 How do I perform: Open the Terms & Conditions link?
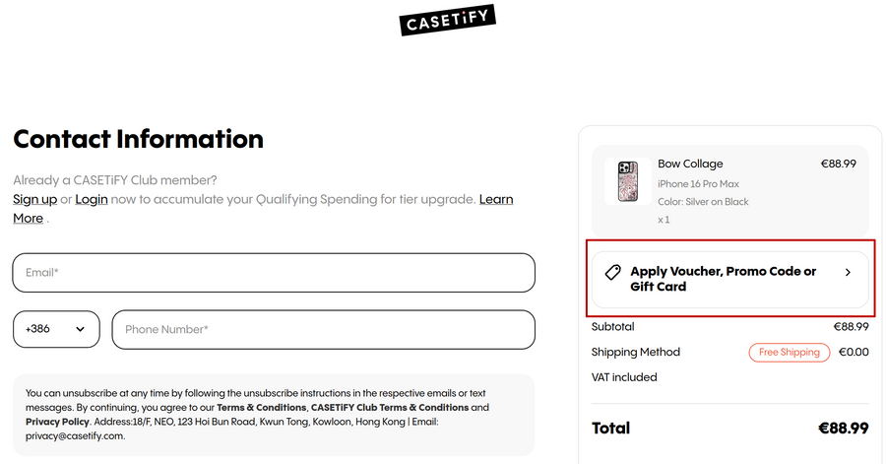262,407
